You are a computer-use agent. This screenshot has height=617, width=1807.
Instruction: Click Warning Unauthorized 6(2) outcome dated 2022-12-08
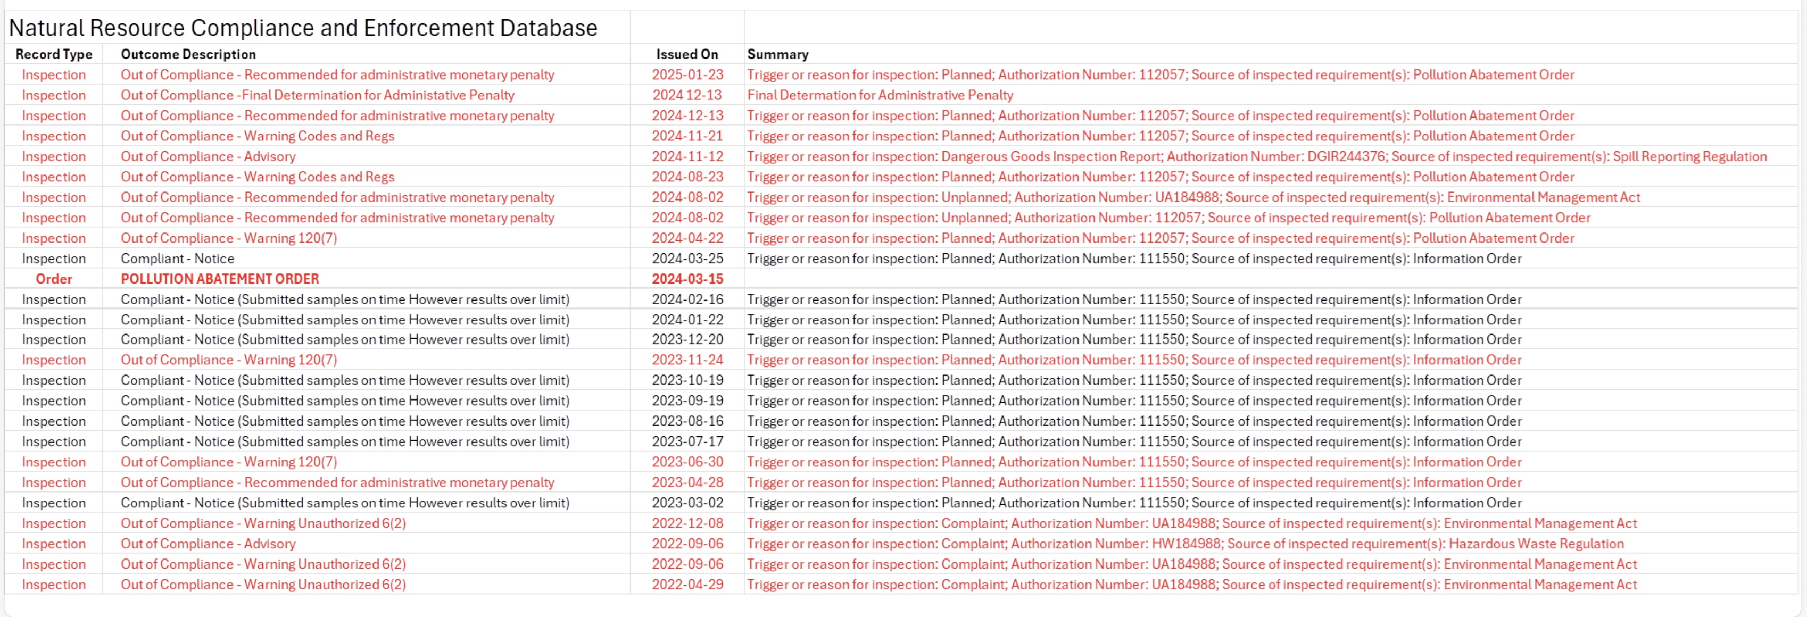263,524
